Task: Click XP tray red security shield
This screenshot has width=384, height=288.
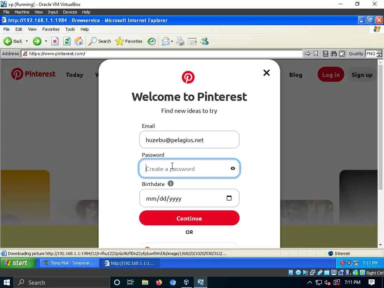Action: 342,263
